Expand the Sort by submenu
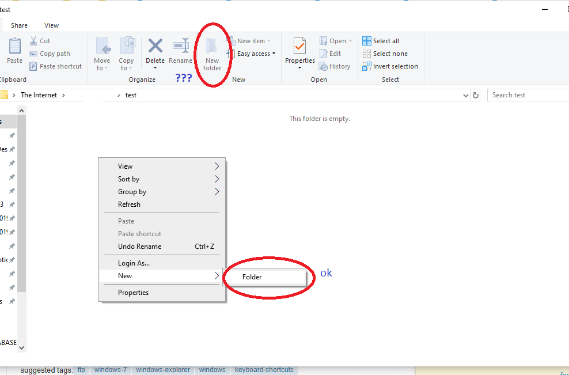 (217, 179)
